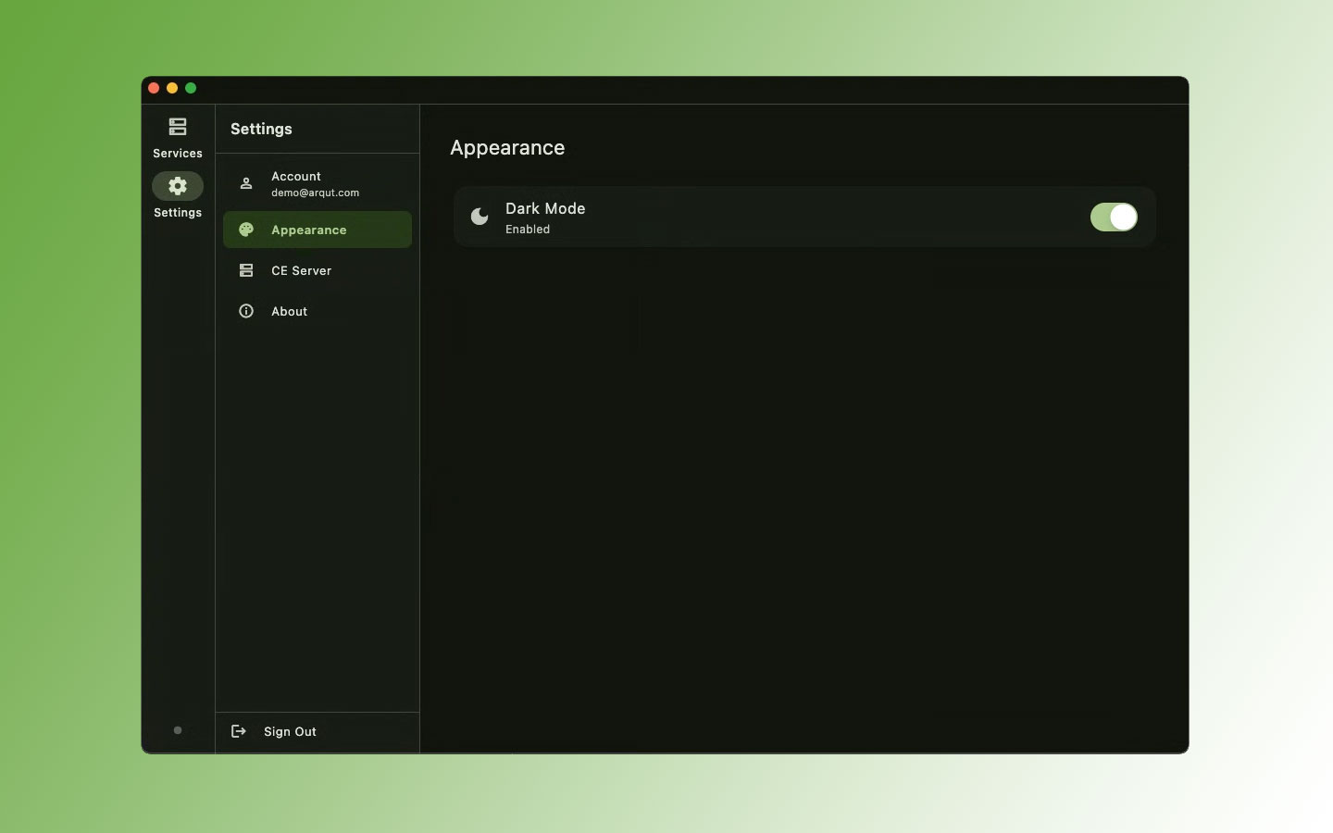Sign Out of the account

(318, 731)
